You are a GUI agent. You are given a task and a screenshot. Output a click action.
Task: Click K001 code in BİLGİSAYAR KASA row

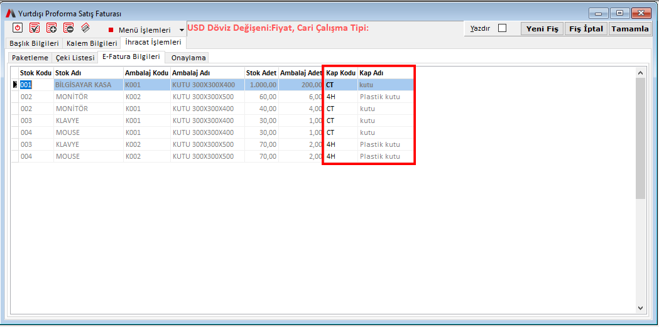click(x=146, y=85)
